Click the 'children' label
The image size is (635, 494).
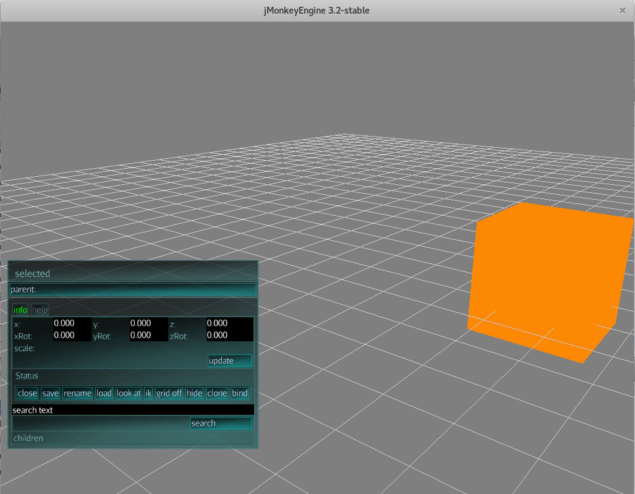pyautogui.click(x=28, y=438)
